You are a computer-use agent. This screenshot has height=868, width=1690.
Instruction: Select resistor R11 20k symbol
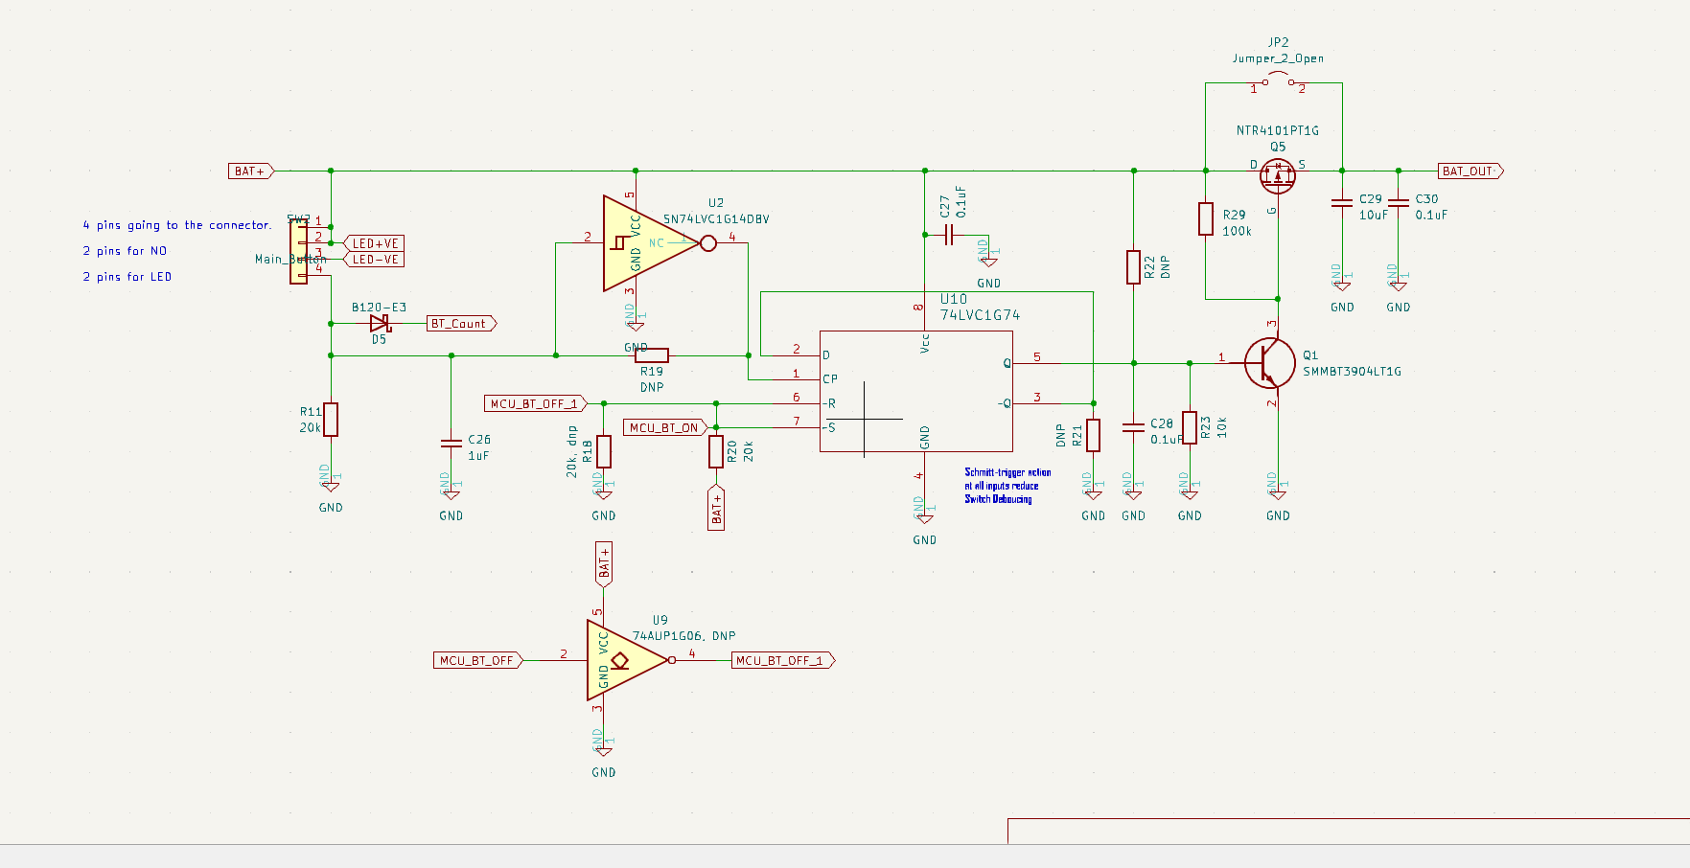tap(331, 420)
